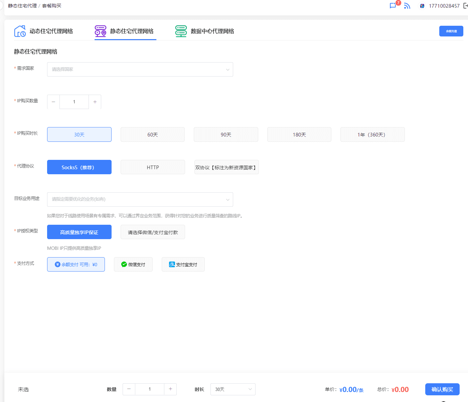Viewport: 468px width, 402px height.
Task: Open the bottom 时长 duration dropdown
Action: (x=233, y=389)
